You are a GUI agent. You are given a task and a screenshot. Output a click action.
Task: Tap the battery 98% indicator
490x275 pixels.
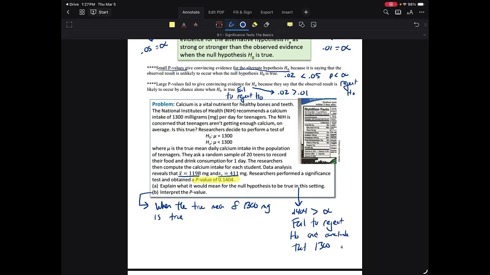pos(416,4)
